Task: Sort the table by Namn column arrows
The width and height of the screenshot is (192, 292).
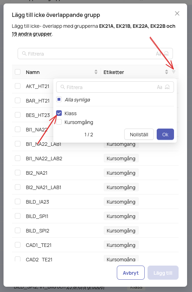Action: point(96,72)
